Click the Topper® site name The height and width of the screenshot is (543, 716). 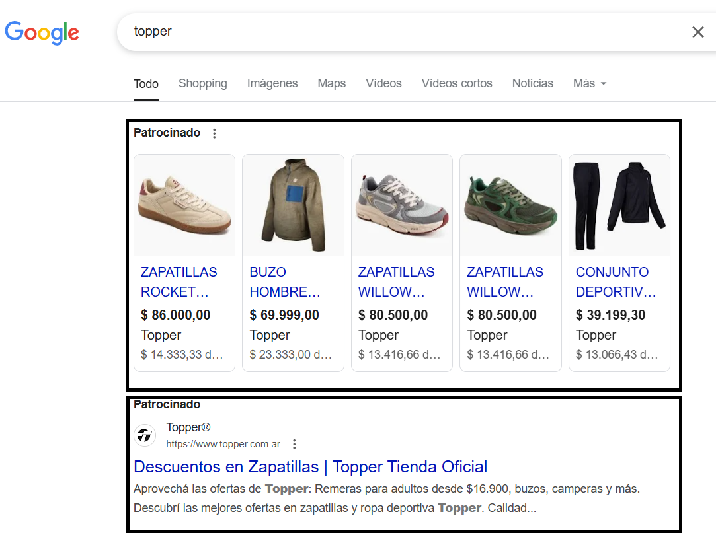click(188, 427)
